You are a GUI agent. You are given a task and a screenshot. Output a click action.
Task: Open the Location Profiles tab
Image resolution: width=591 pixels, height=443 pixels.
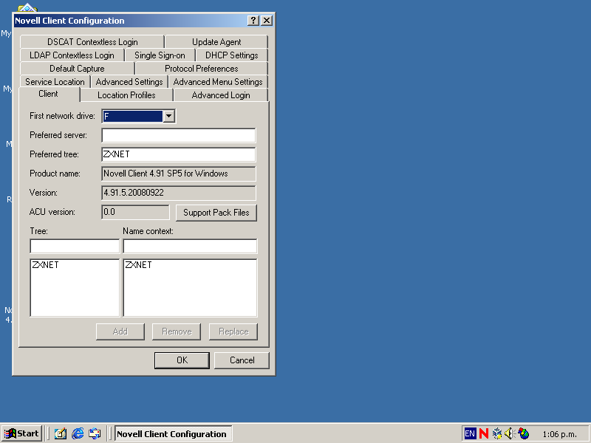126,95
